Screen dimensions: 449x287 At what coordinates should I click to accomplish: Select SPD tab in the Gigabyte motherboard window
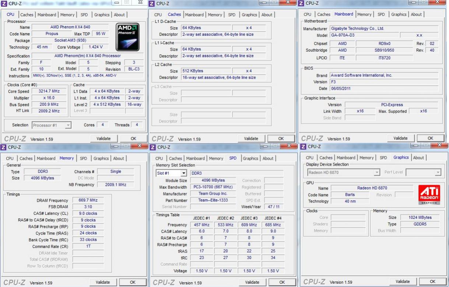(x=381, y=14)
